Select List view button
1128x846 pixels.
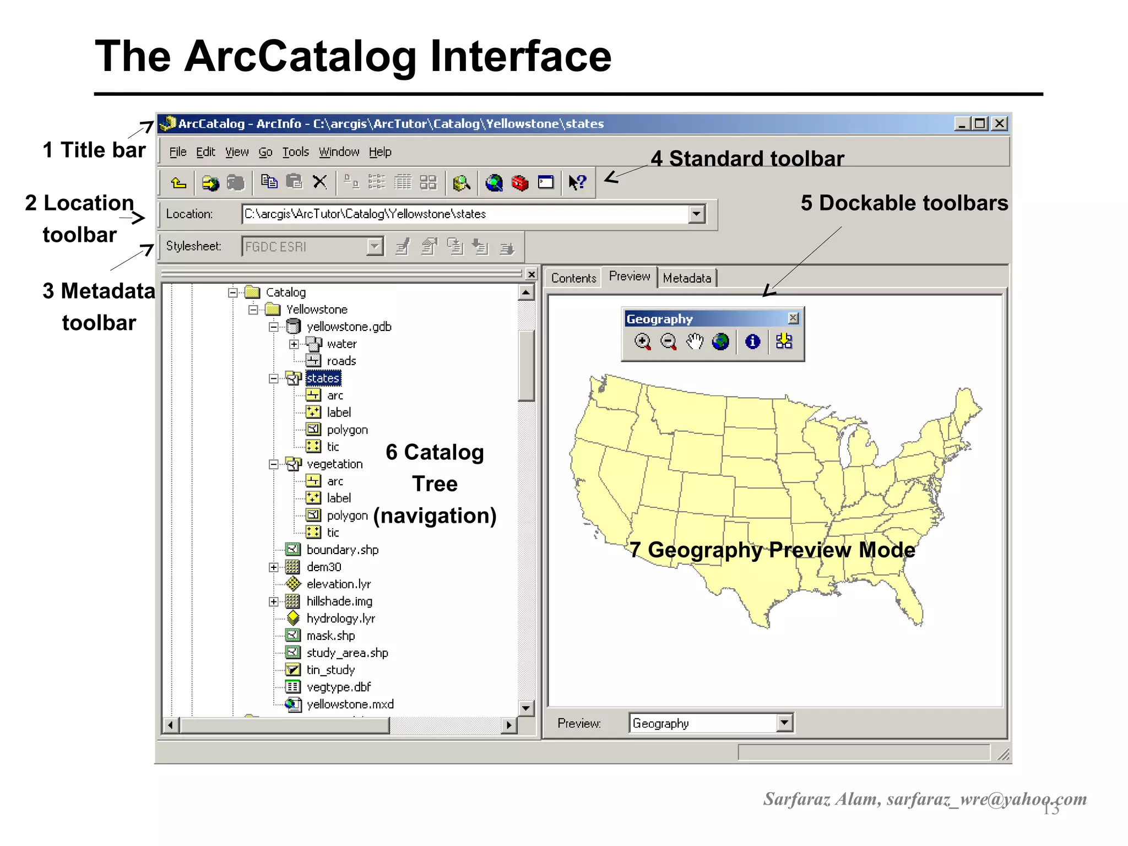click(x=377, y=182)
